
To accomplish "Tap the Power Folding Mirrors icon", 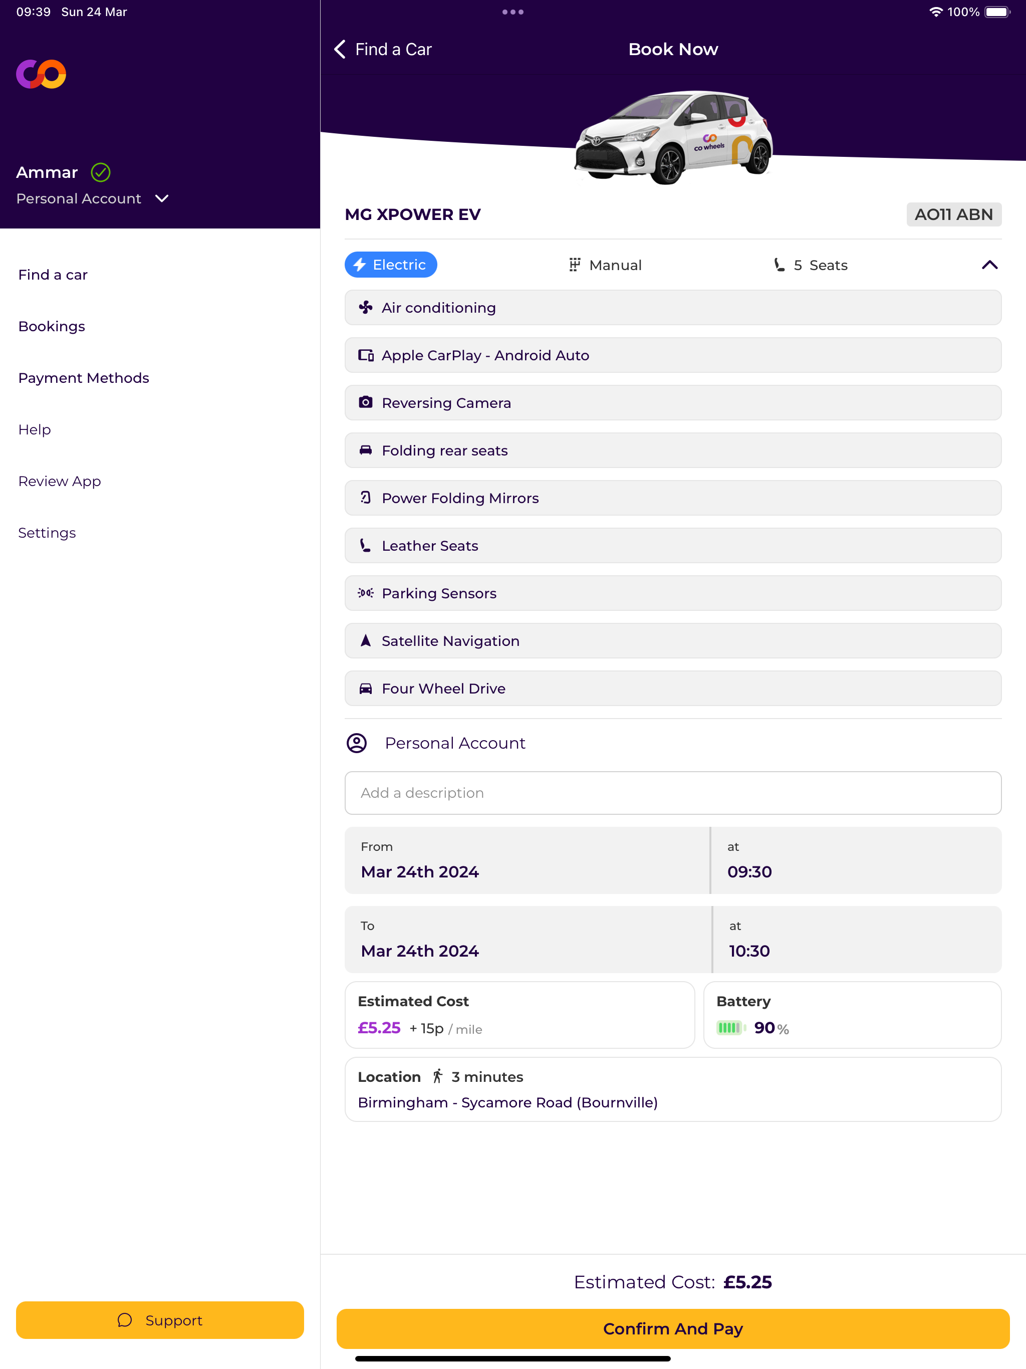I will point(366,498).
